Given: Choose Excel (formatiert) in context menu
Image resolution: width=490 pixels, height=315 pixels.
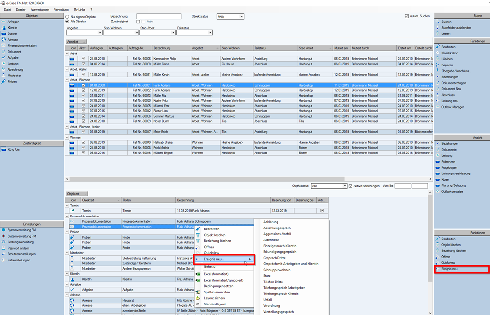Looking at the screenshot, I should click(x=216, y=274).
